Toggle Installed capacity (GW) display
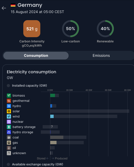 8,86
